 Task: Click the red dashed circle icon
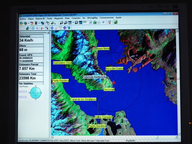(x=22, y=28)
